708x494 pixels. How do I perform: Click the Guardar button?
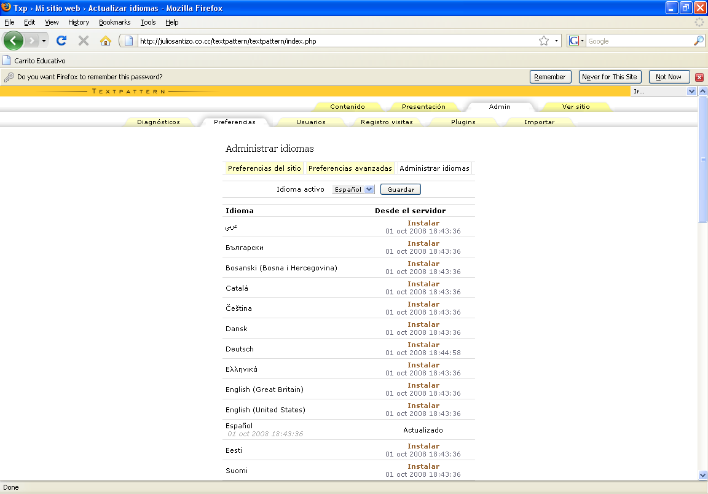coord(401,189)
